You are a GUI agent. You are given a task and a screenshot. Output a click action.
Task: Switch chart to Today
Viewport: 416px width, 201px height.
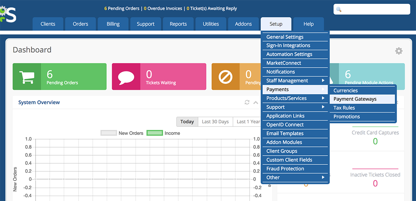[187, 122]
